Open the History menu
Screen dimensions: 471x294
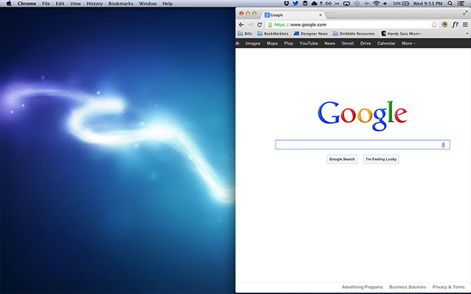tap(95, 3)
